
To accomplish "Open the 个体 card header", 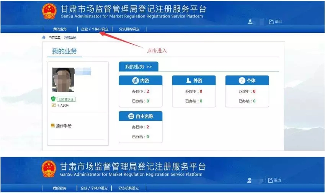I will pyautogui.click(x=247, y=81).
